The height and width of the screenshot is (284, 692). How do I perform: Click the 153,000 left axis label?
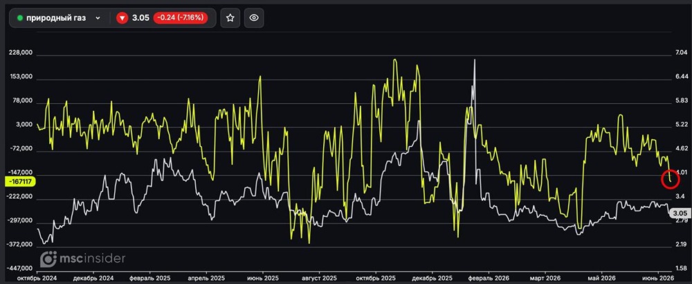[x=21, y=76]
